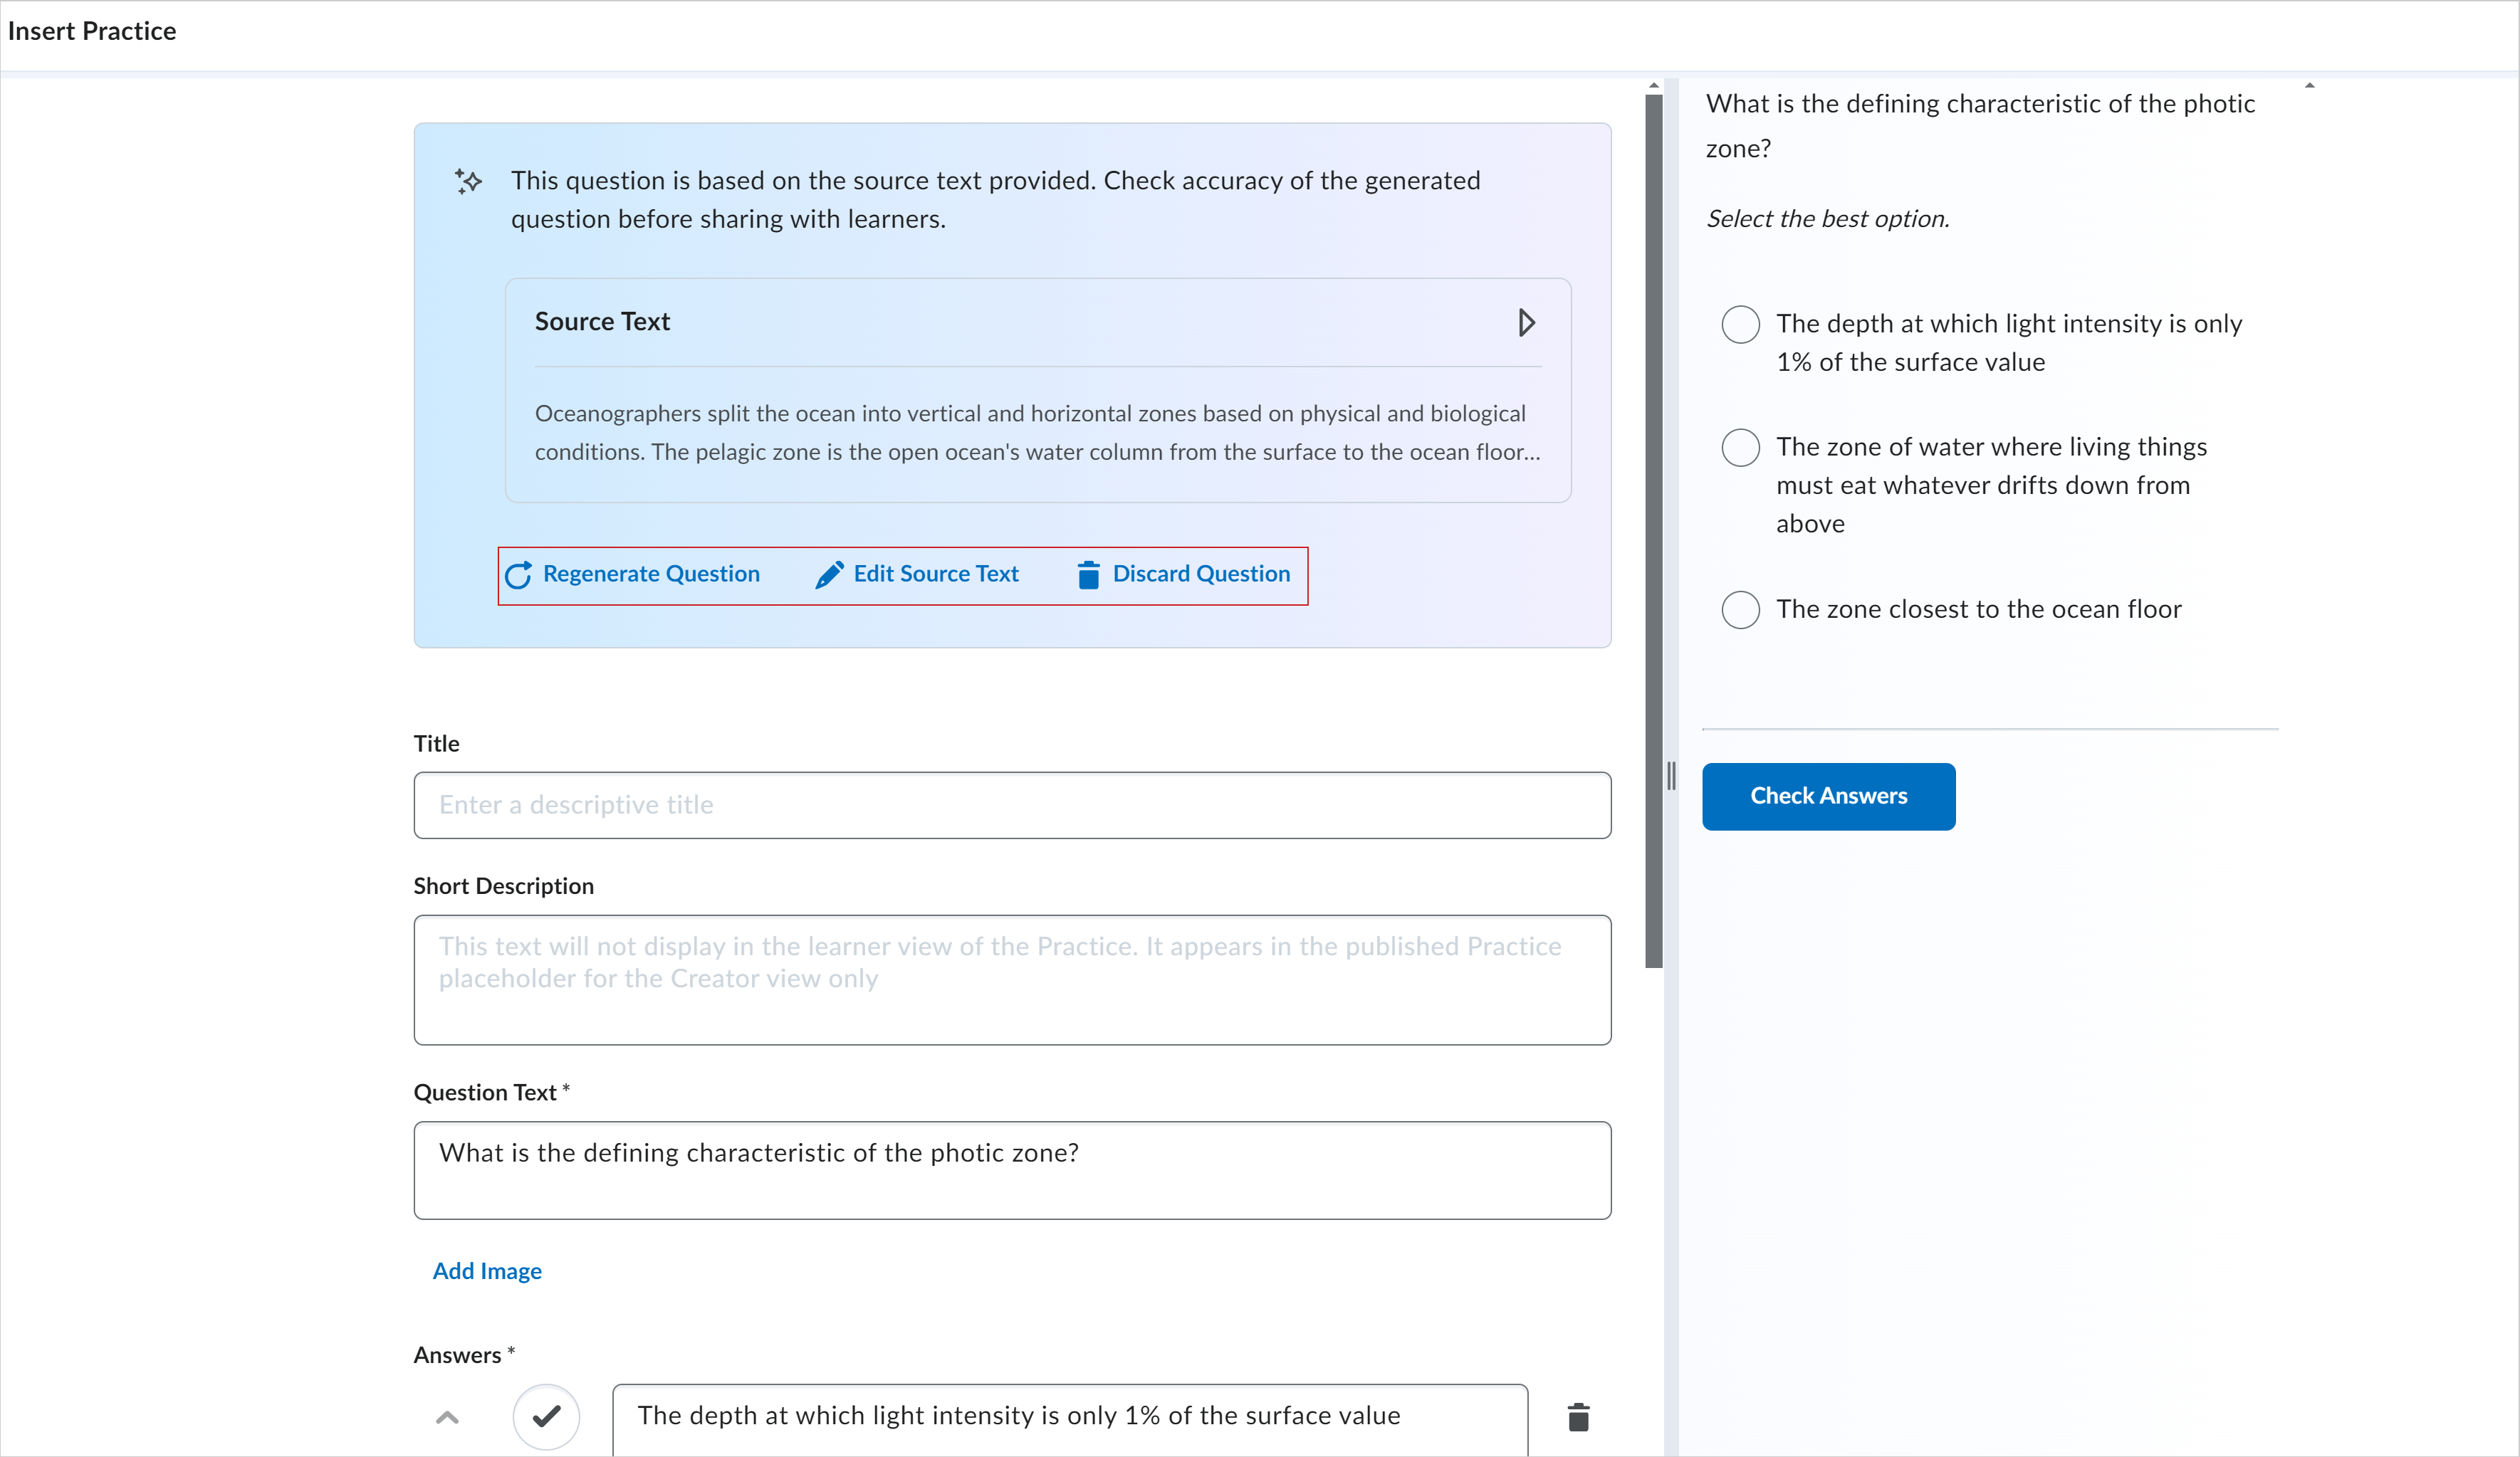Select the option 'closest to the ocean floor'
Screen dimensions: 2520x1457
pyautogui.click(x=1740, y=609)
